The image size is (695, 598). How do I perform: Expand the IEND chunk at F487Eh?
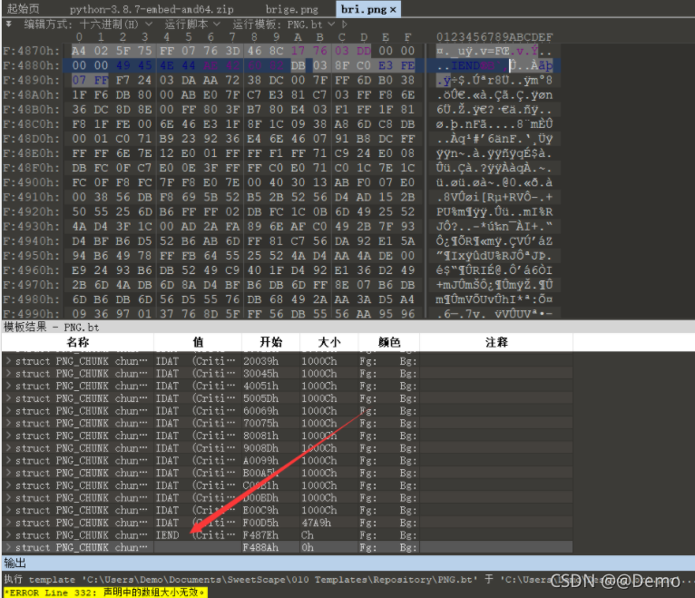9,535
